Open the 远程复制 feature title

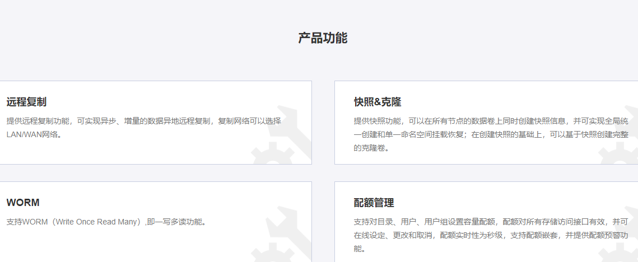tap(26, 102)
